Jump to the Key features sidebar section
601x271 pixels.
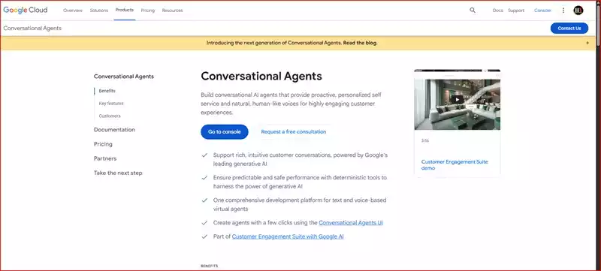pyautogui.click(x=111, y=104)
